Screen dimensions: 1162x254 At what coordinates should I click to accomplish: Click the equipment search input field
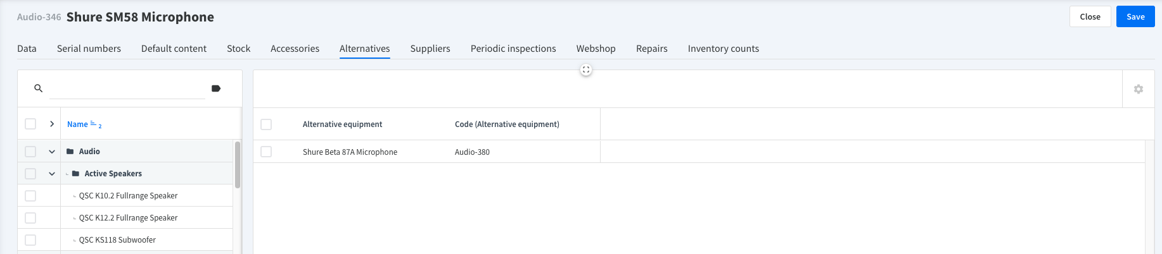tap(127, 88)
